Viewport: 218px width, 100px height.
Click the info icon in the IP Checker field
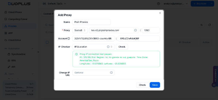click(108, 47)
